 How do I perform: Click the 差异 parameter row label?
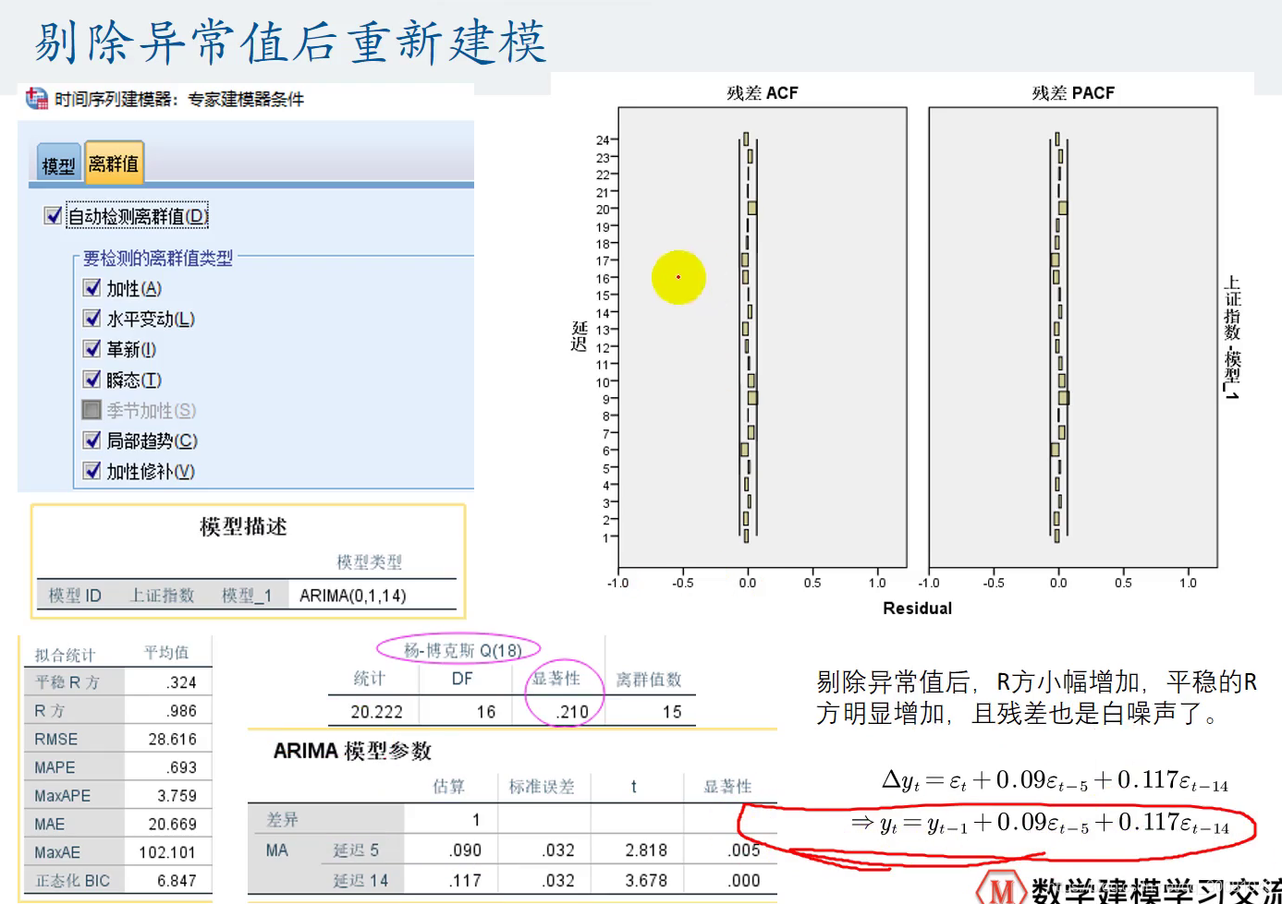pos(283,819)
